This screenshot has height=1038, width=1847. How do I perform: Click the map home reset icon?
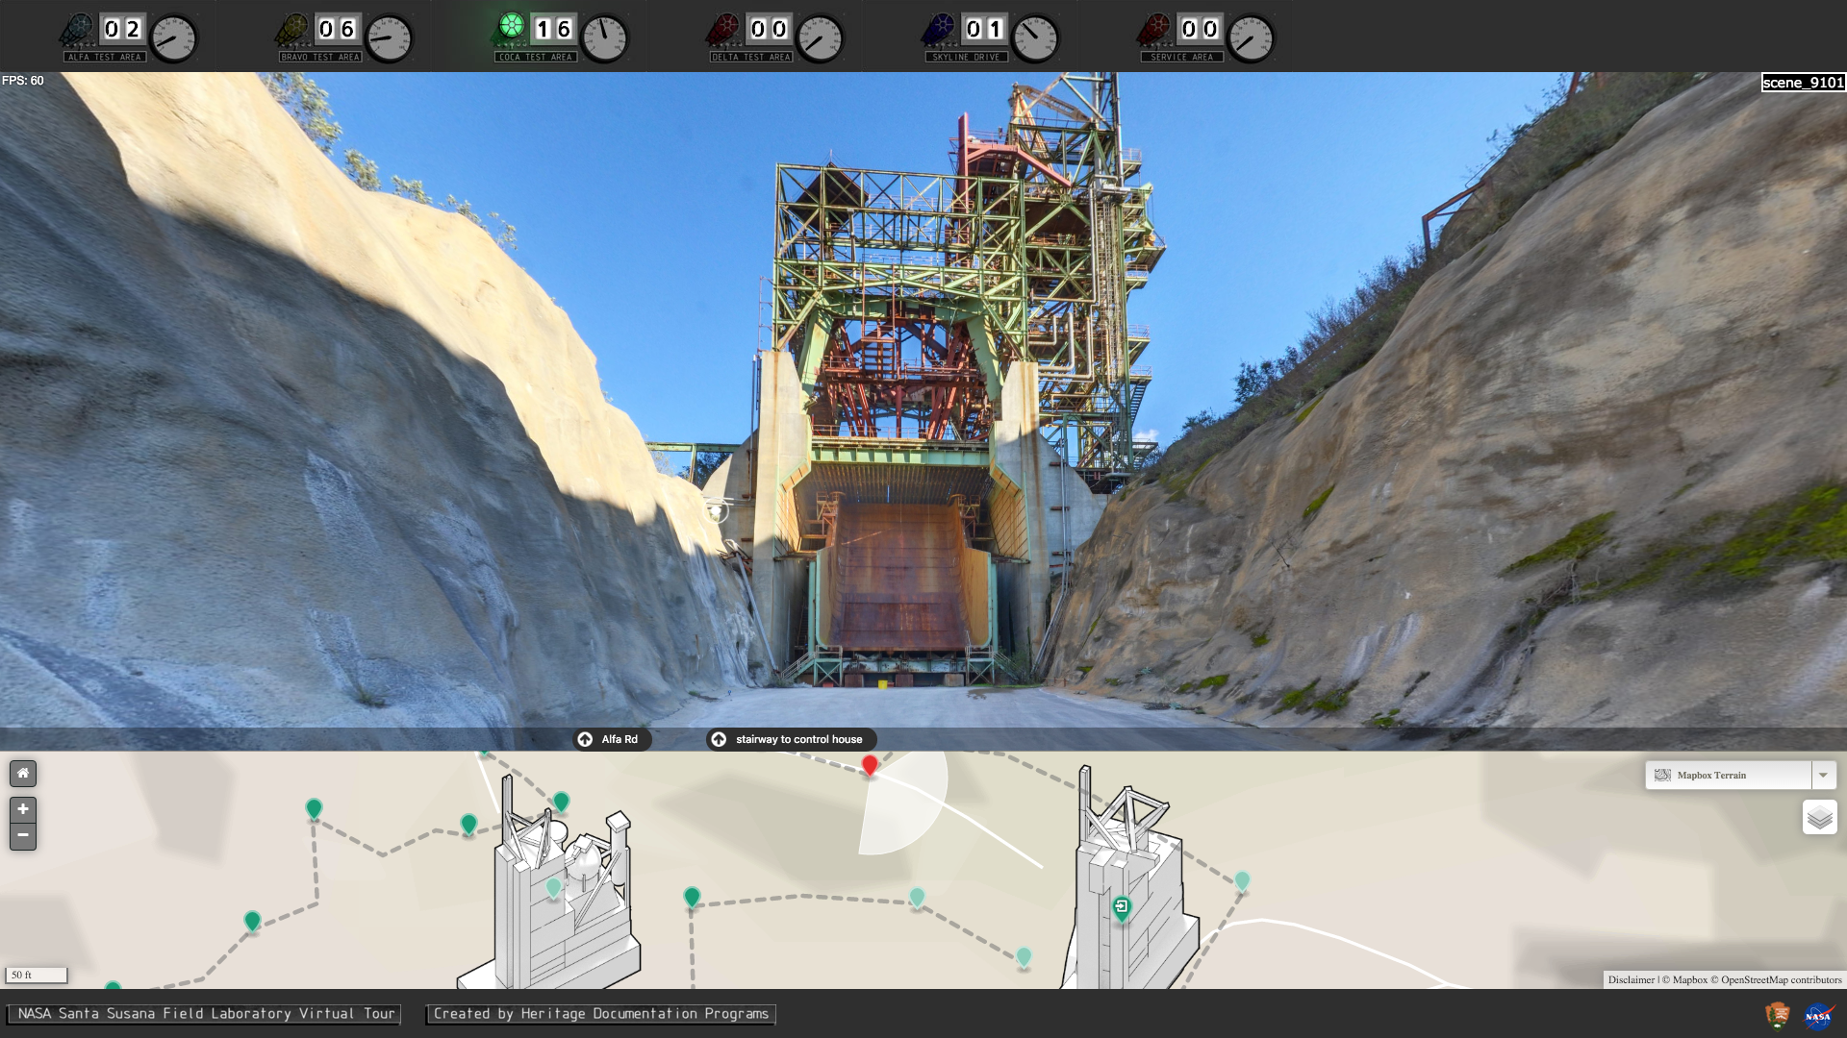pyautogui.click(x=23, y=774)
